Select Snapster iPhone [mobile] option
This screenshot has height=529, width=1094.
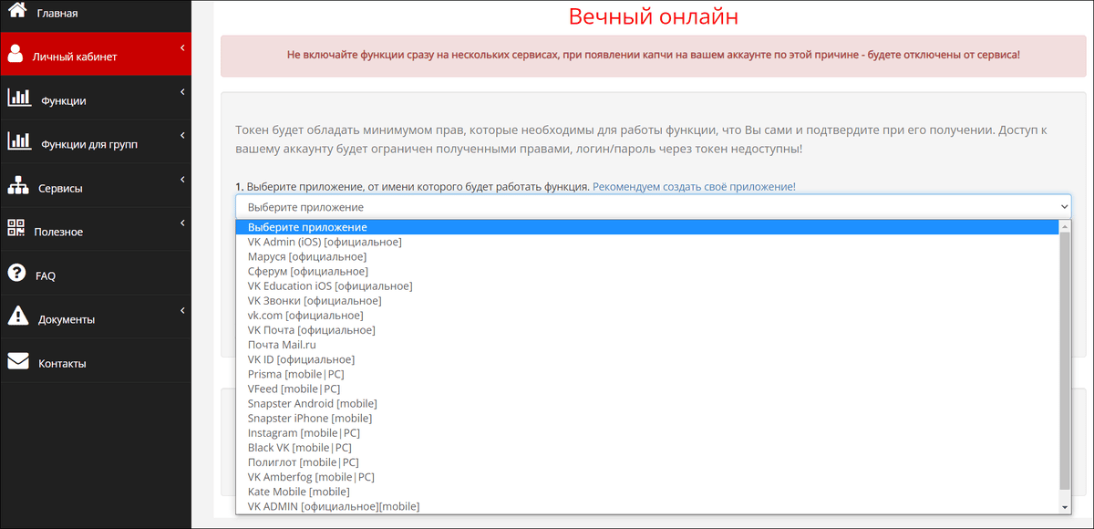[x=647, y=418]
